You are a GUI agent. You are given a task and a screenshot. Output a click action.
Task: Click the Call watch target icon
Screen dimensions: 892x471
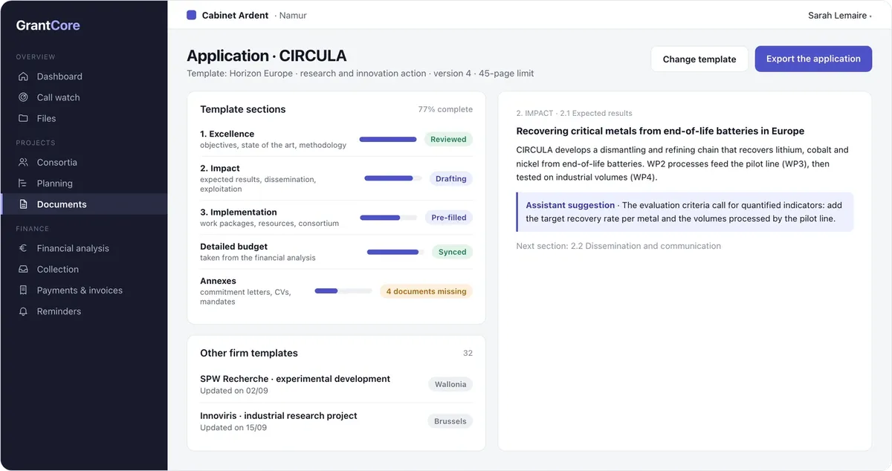[23, 97]
